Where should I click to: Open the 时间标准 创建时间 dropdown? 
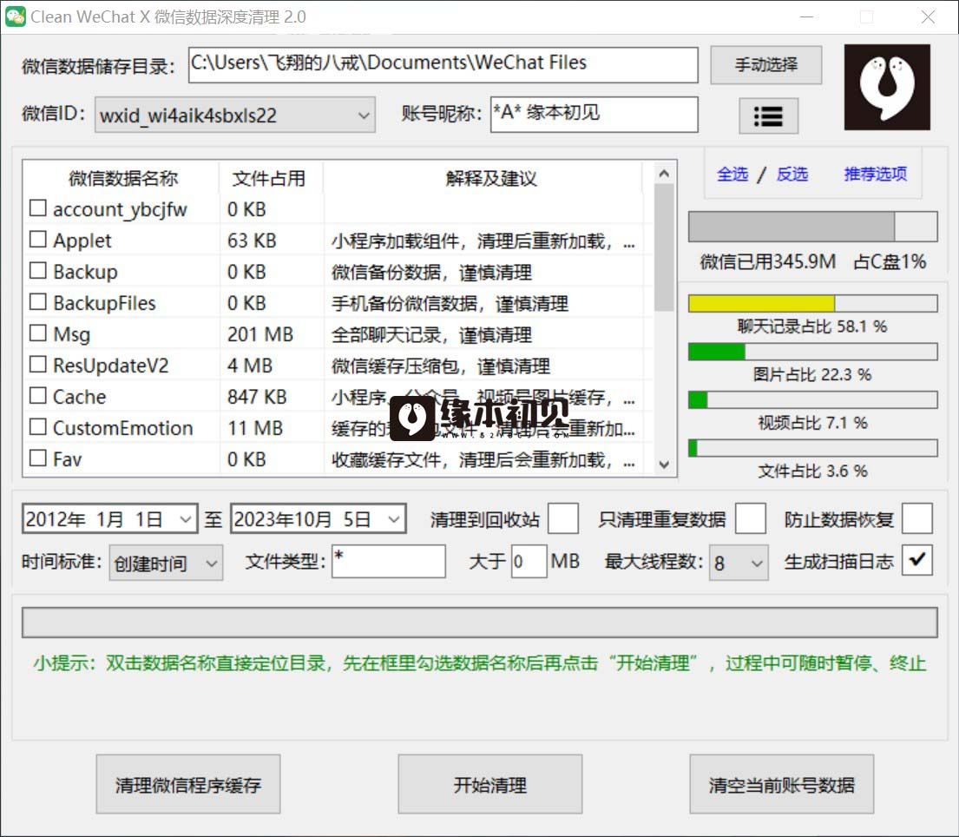click(x=166, y=563)
